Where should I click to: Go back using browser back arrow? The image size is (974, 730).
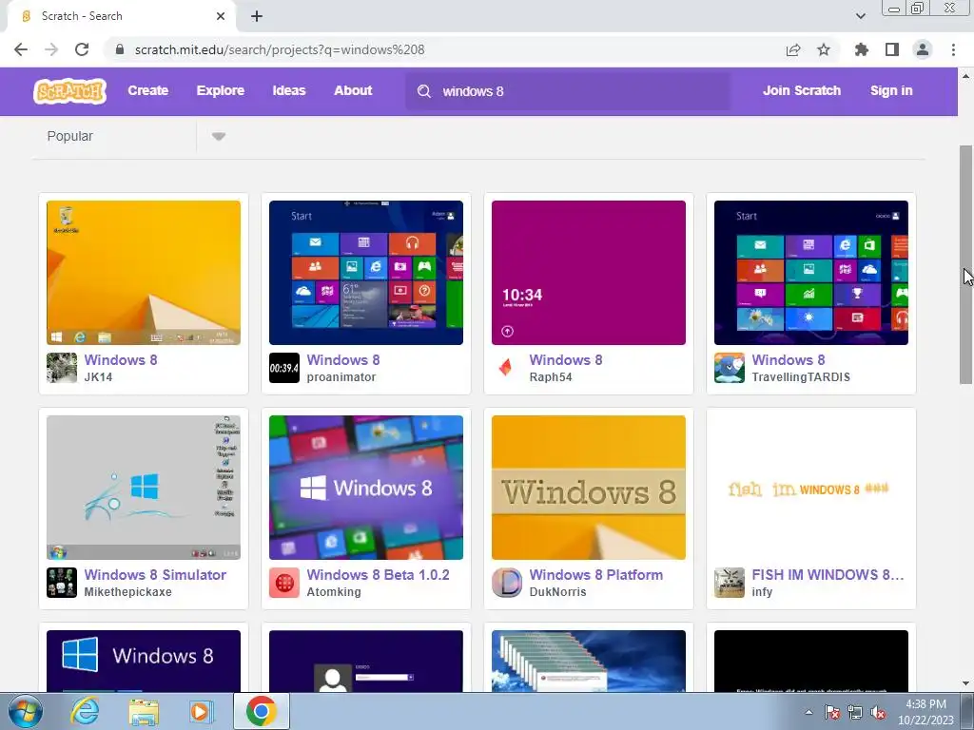pyautogui.click(x=21, y=49)
